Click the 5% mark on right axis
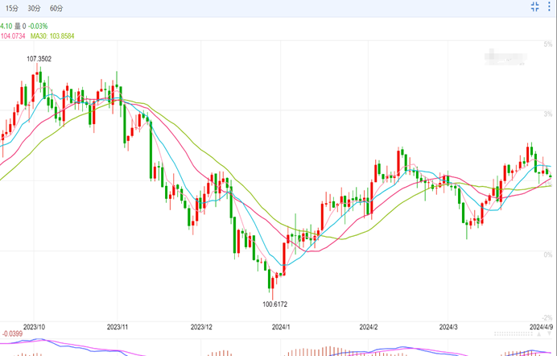557x356 pixels. 547,43
